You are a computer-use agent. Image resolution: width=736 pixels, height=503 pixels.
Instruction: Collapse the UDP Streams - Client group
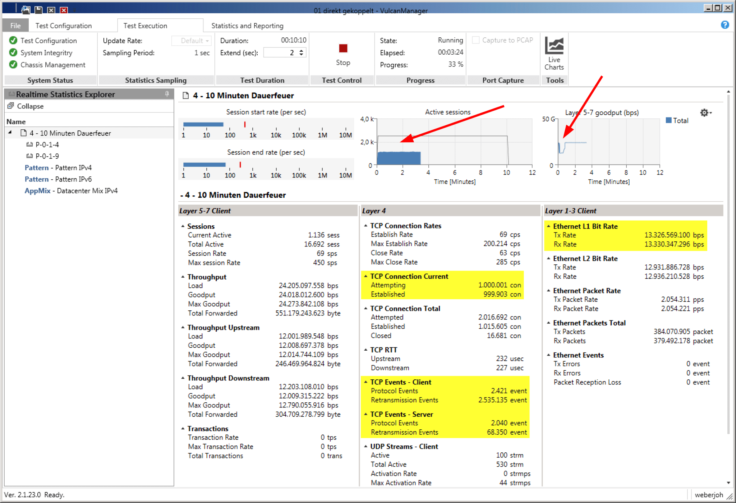coord(366,446)
